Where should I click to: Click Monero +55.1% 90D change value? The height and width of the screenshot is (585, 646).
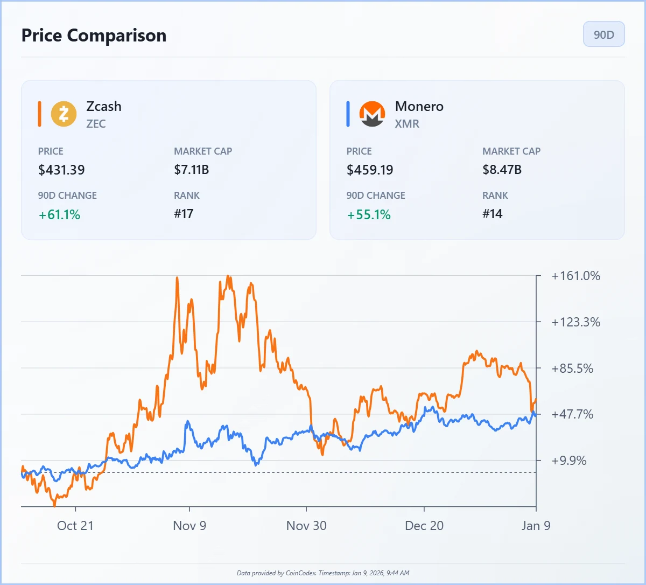[369, 215]
